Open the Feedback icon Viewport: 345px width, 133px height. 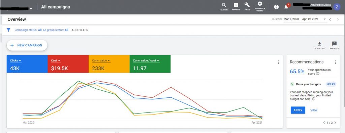click(334, 45)
